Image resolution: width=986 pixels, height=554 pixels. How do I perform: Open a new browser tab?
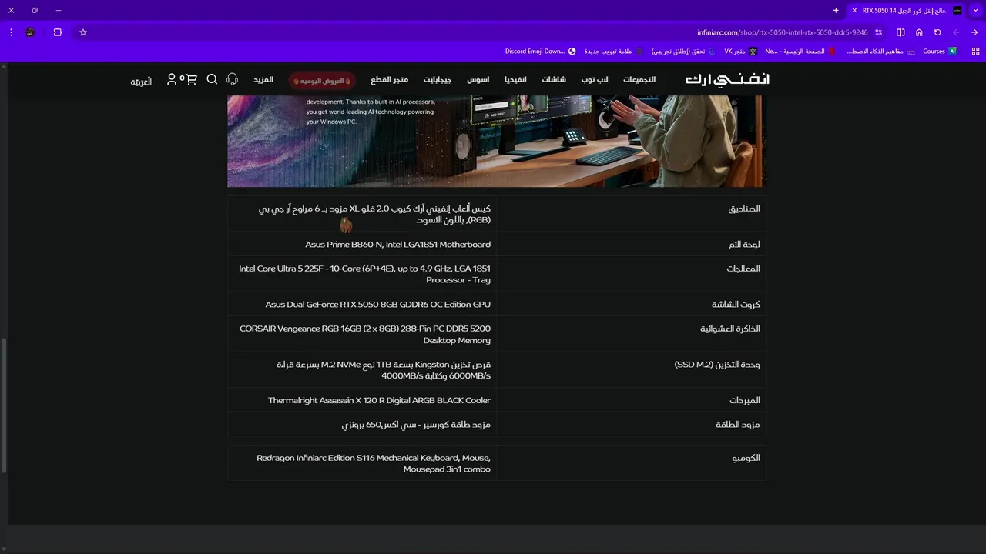836,10
